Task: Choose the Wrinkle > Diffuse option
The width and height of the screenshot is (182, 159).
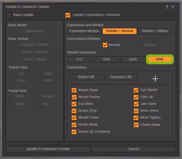Action: (155, 31)
